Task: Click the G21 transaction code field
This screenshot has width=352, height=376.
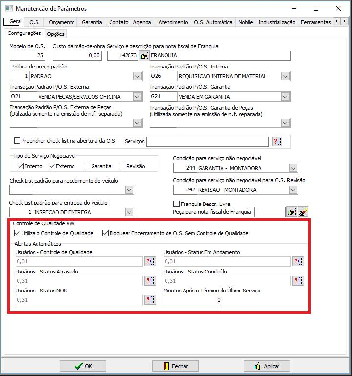Action: [164, 97]
